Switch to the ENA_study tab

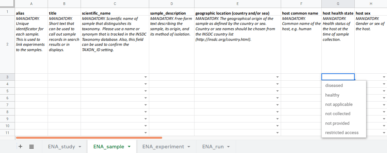[61, 147]
